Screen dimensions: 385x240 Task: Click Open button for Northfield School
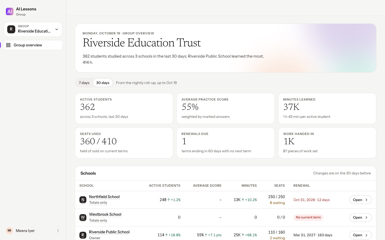[x=360, y=200]
